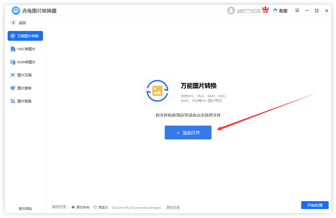Screen dimensions: 336x218
Task: Click the back arrow icon next to 返回
Action: [x=13, y=23]
